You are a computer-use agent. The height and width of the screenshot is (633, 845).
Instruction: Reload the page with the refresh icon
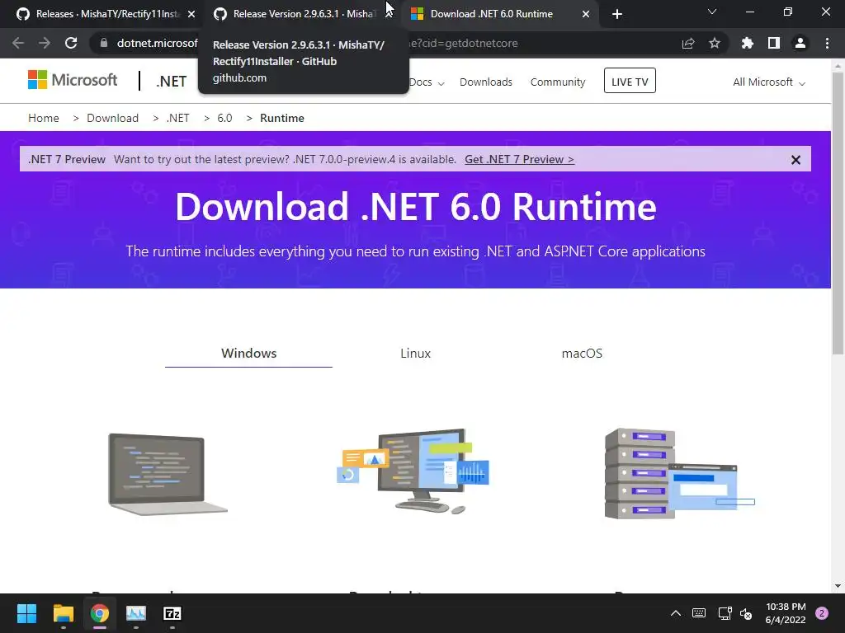point(71,43)
